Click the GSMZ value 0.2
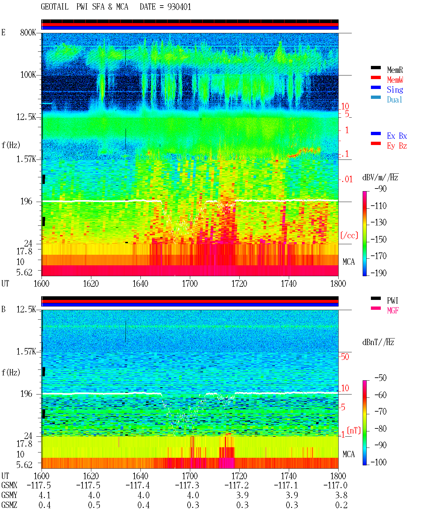422x525 pixels. click(x=341, y=505)
